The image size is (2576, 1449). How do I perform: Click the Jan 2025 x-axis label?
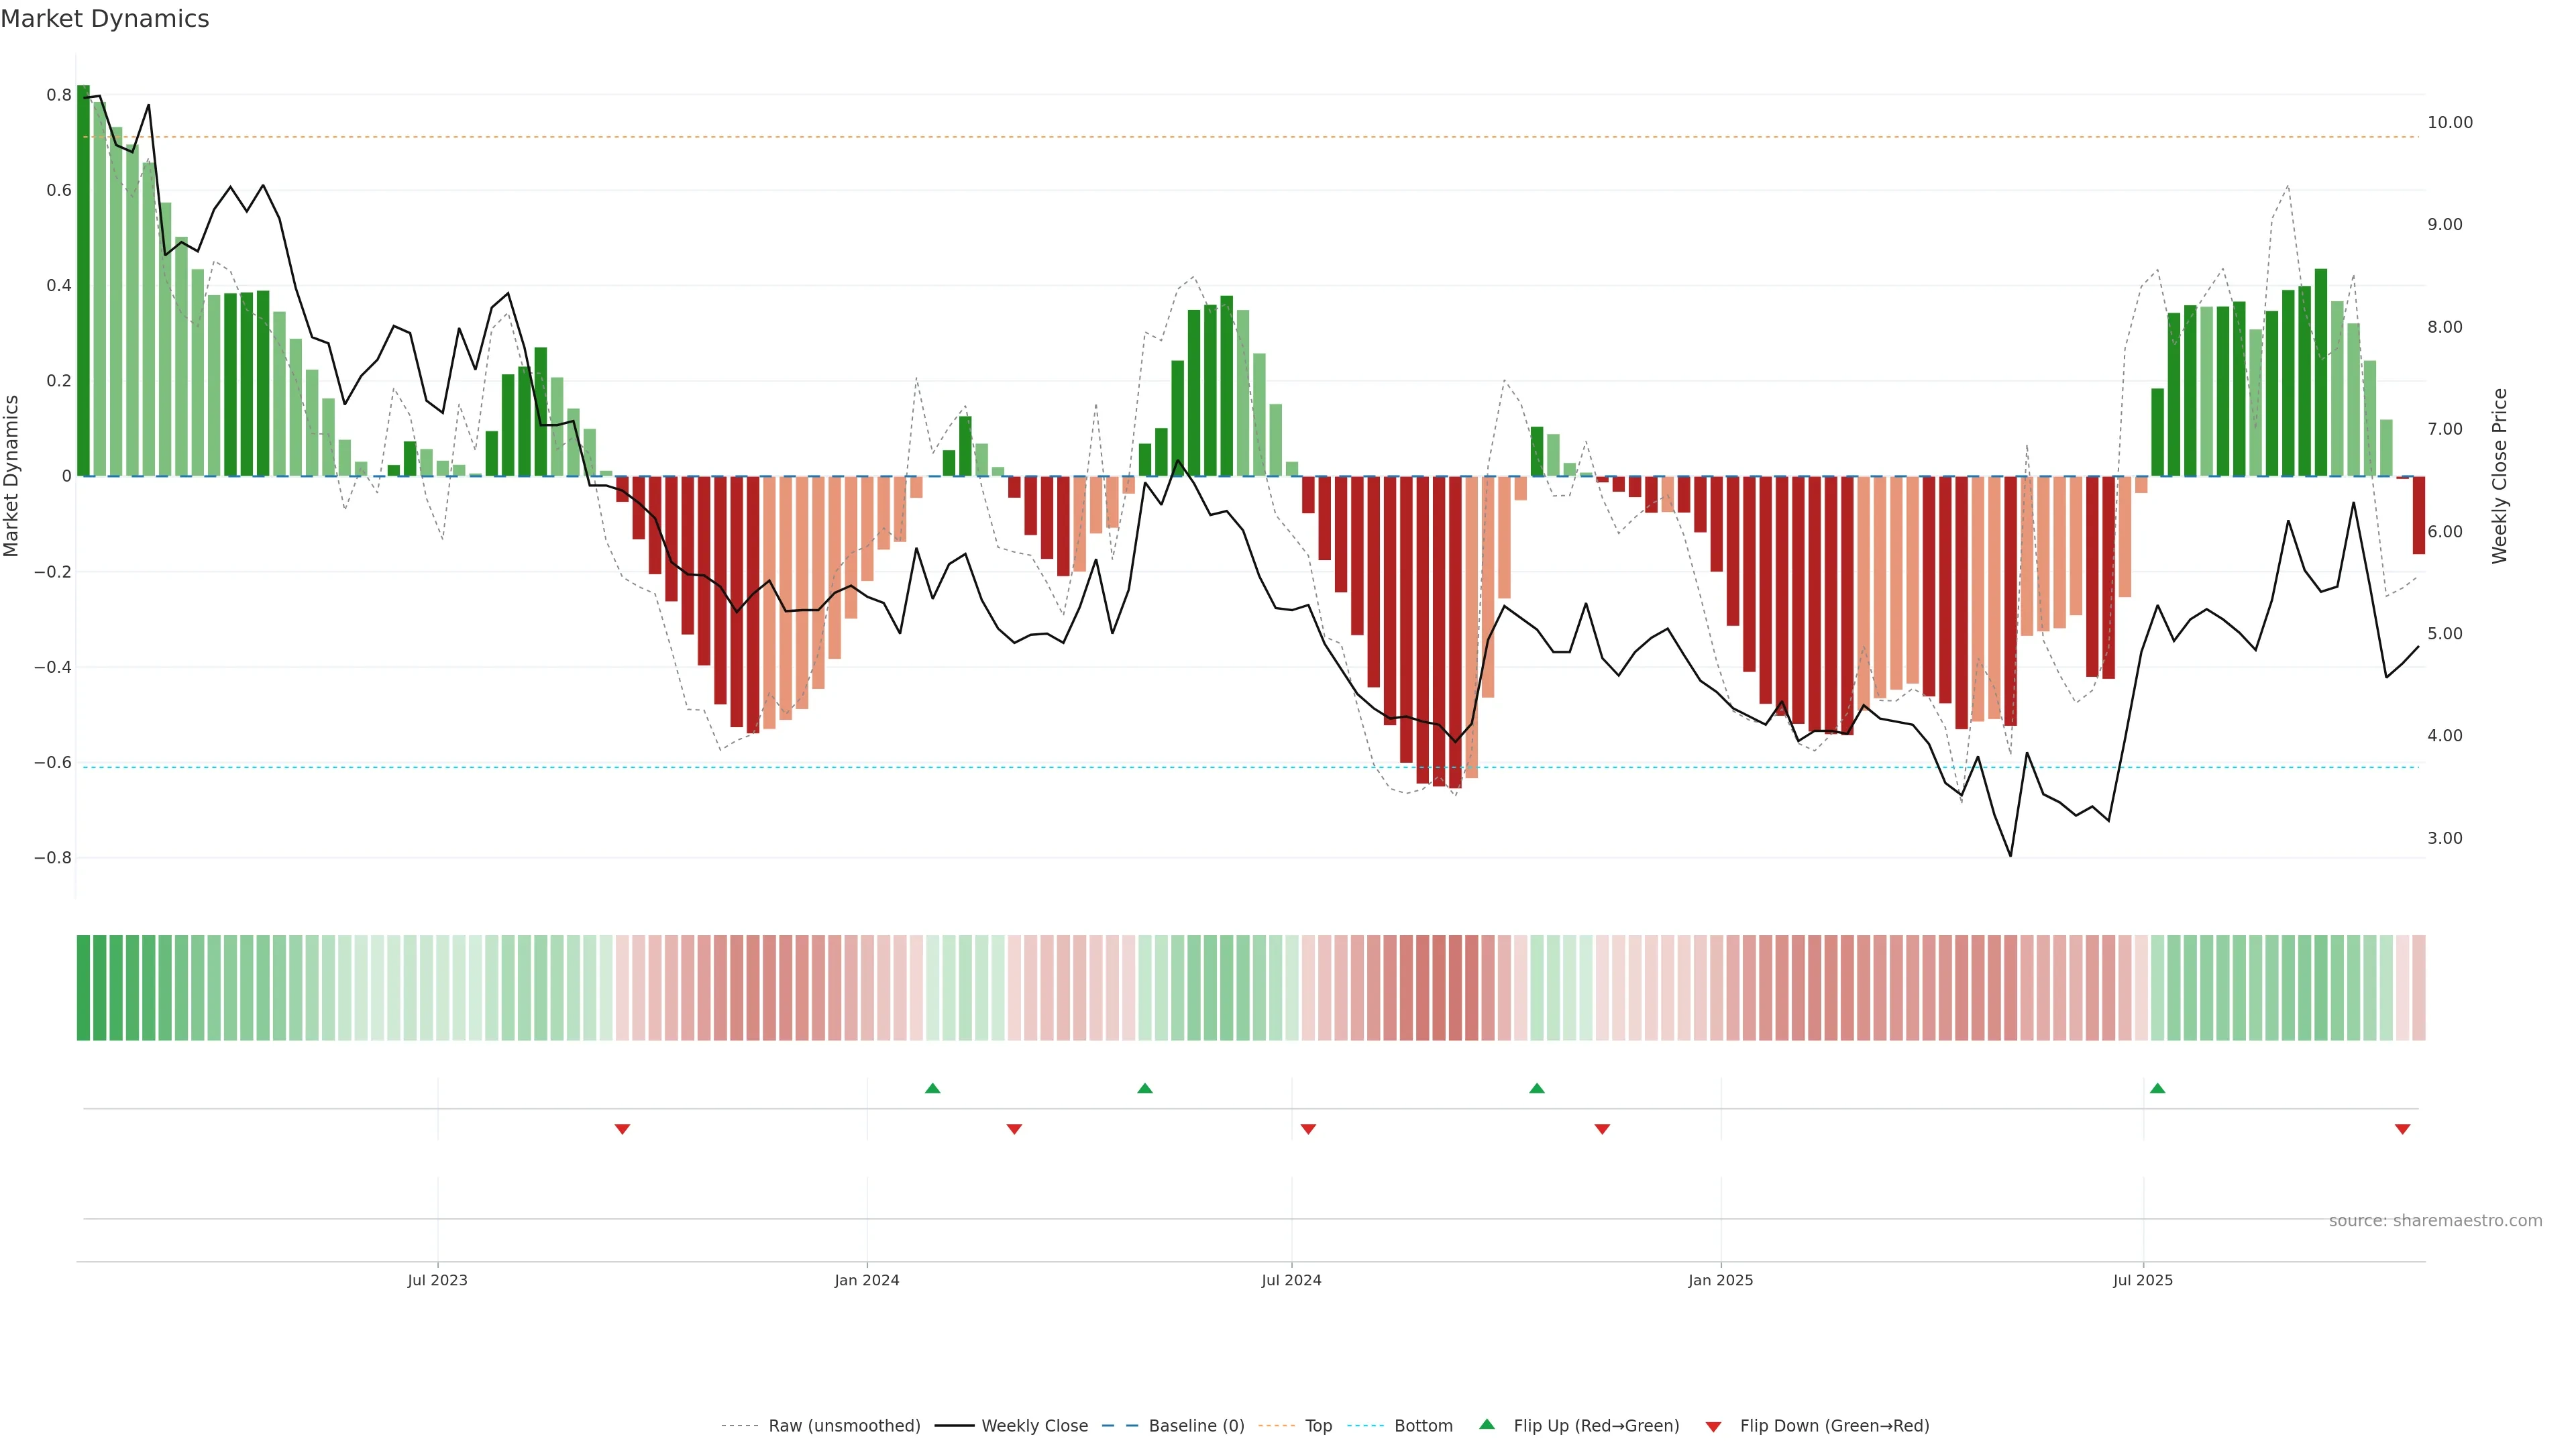click(1720, 1280)
